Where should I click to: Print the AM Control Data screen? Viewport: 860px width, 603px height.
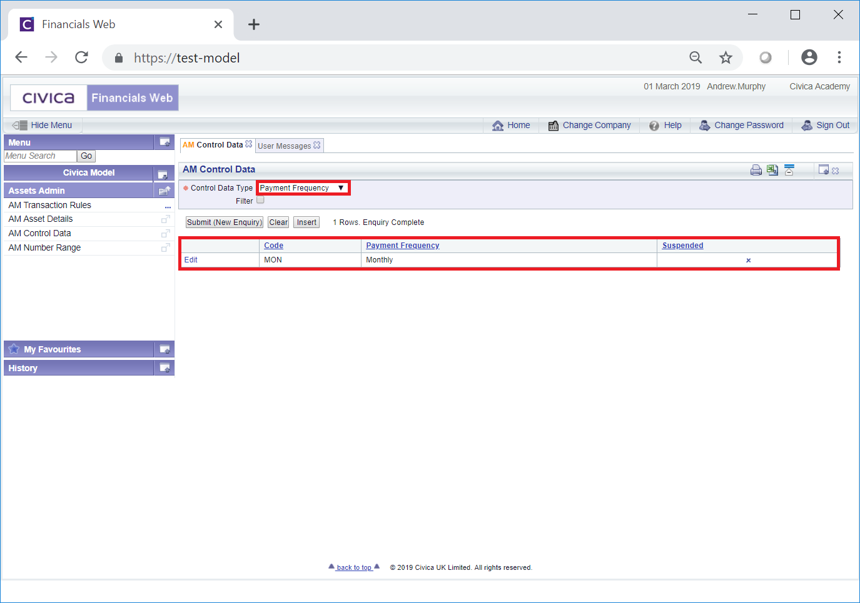click(756, 170)
